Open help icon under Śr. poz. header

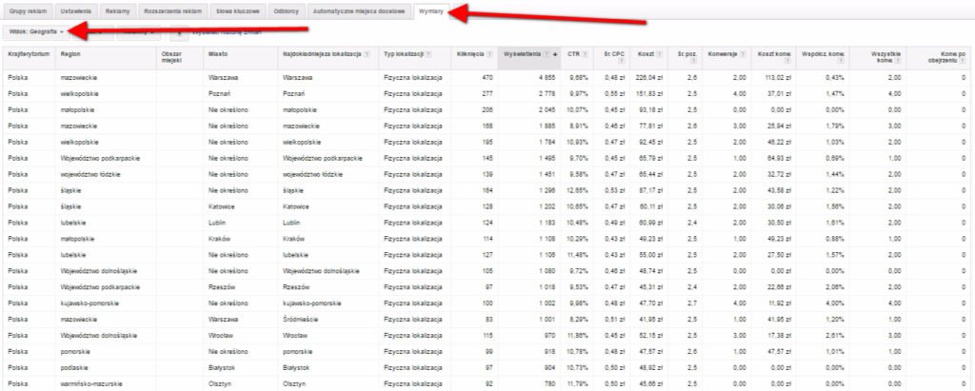[x=693, y=61]
